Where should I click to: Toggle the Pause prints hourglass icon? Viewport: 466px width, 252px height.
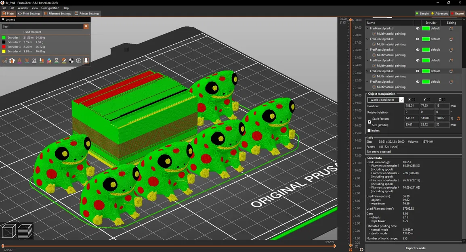click(x=57, y=60)
